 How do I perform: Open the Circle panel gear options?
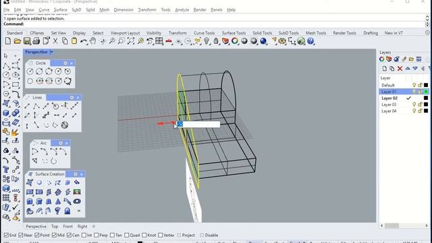(65, 63)
